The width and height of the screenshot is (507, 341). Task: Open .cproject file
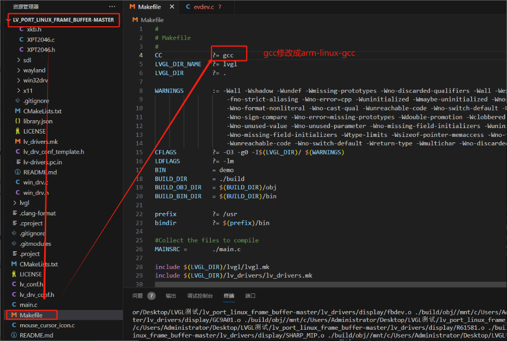pos(31,223)
